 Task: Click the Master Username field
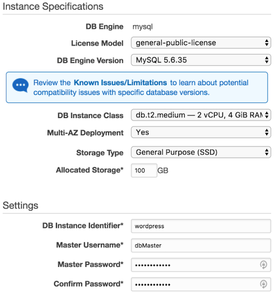201,245
